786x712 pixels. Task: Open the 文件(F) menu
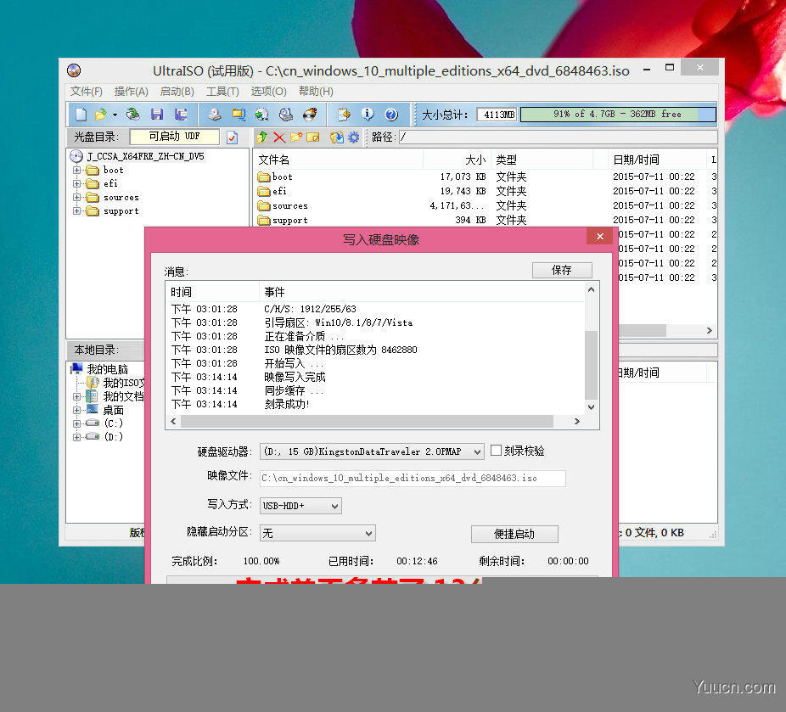[87, 91]
